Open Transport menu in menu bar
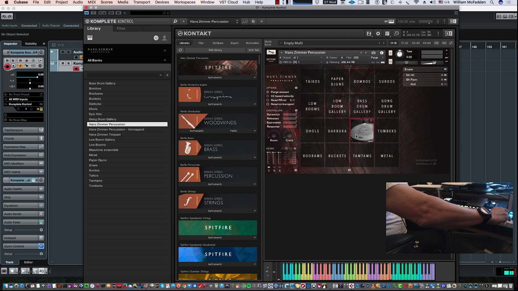 [x=142, y=2]
